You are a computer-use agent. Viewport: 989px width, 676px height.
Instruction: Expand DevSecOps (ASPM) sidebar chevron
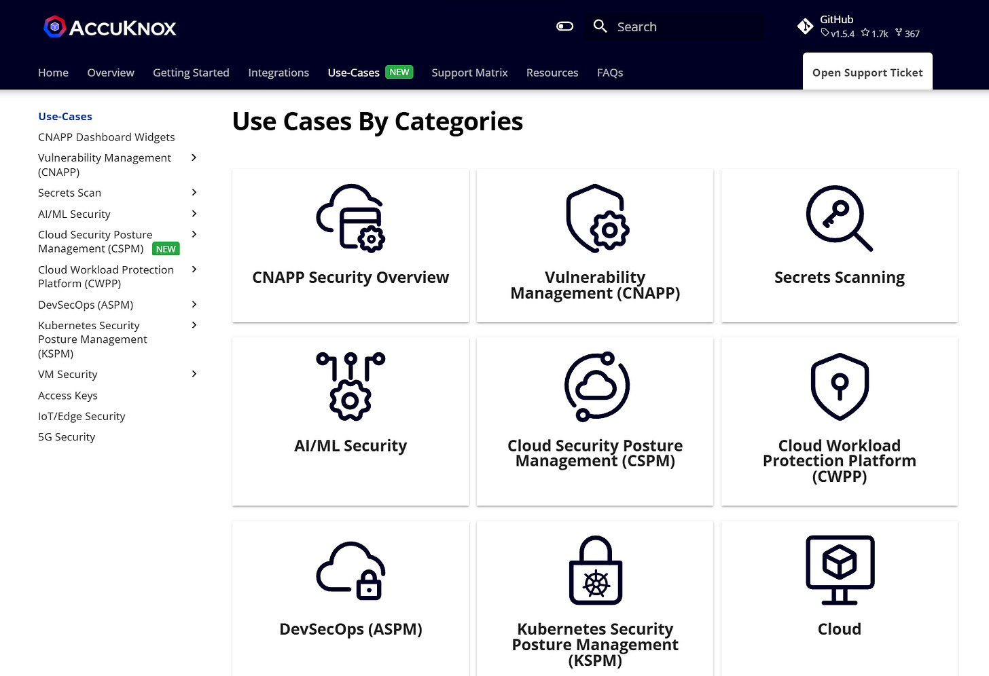pos(194,305)
